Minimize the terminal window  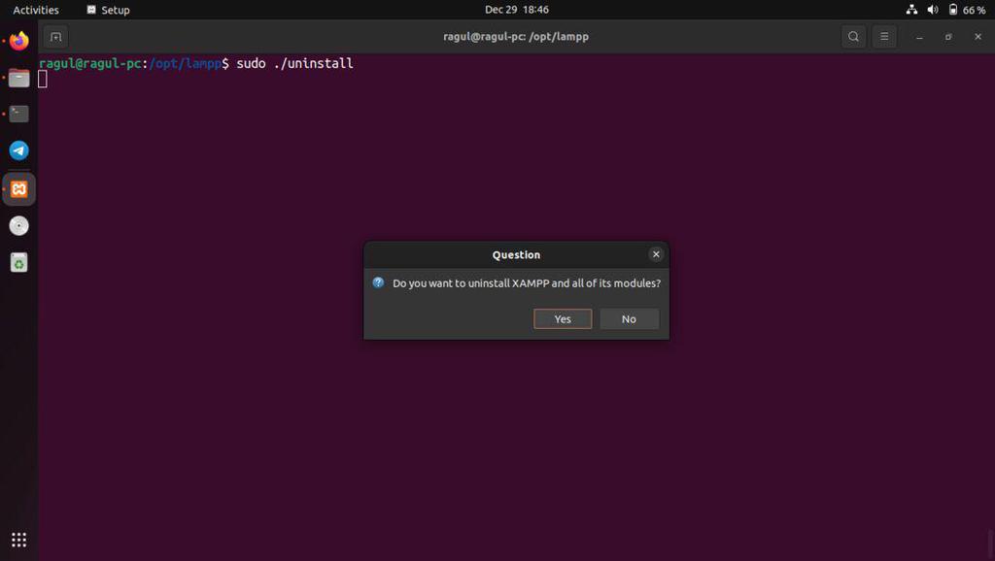[919, 37]
